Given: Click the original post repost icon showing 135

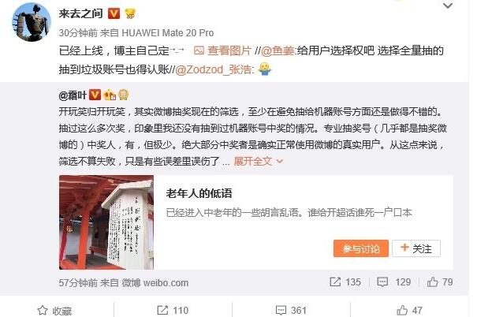Looking at the screenshot, I should coord(345,282).
